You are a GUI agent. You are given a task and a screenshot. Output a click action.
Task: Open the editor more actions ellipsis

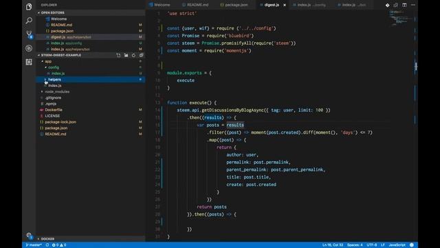point(413,5)
